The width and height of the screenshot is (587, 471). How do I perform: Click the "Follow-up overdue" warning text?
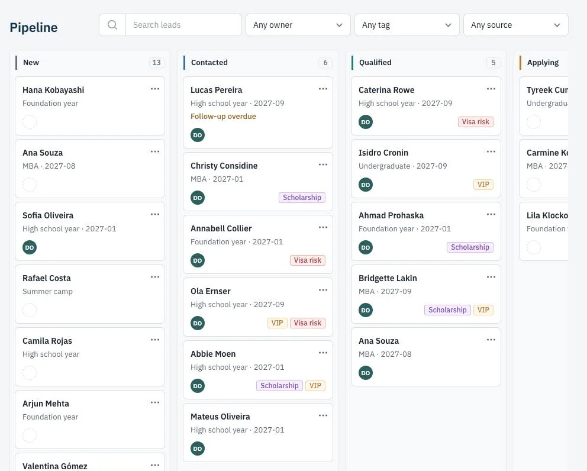click(223, 116)
